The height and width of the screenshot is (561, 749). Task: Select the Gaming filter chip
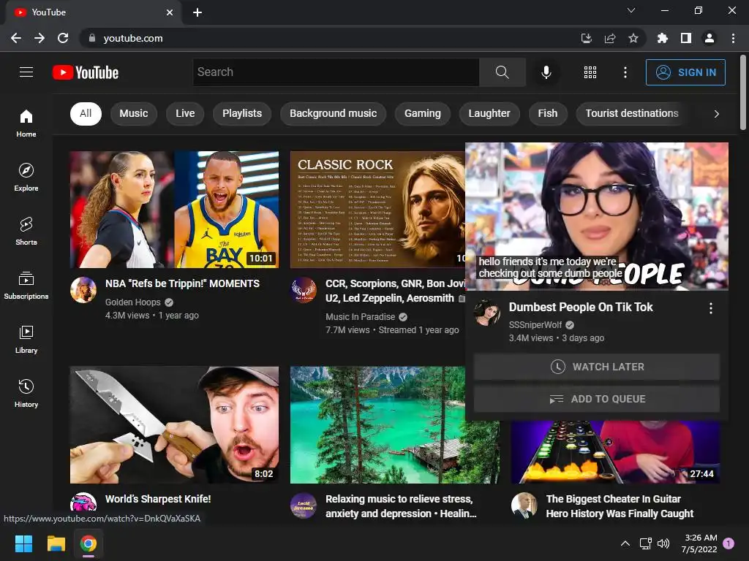click(x=423, y=113)
